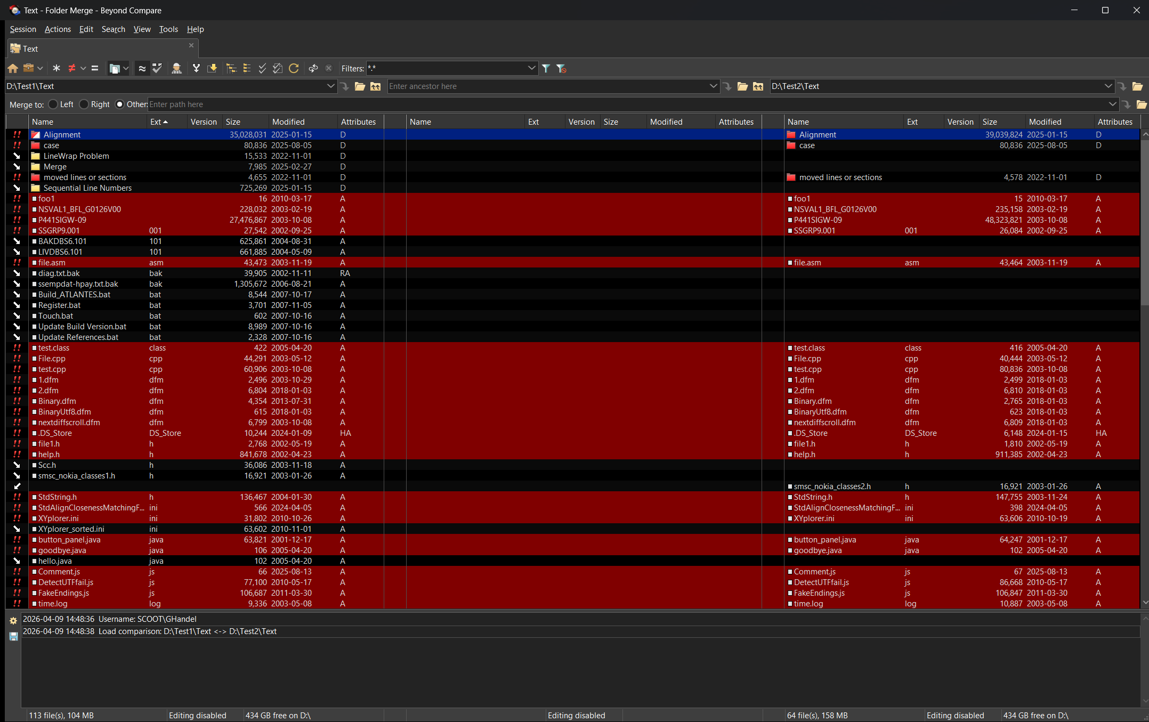
Task: Browse for merge output folder
Action: (1142, 104)
